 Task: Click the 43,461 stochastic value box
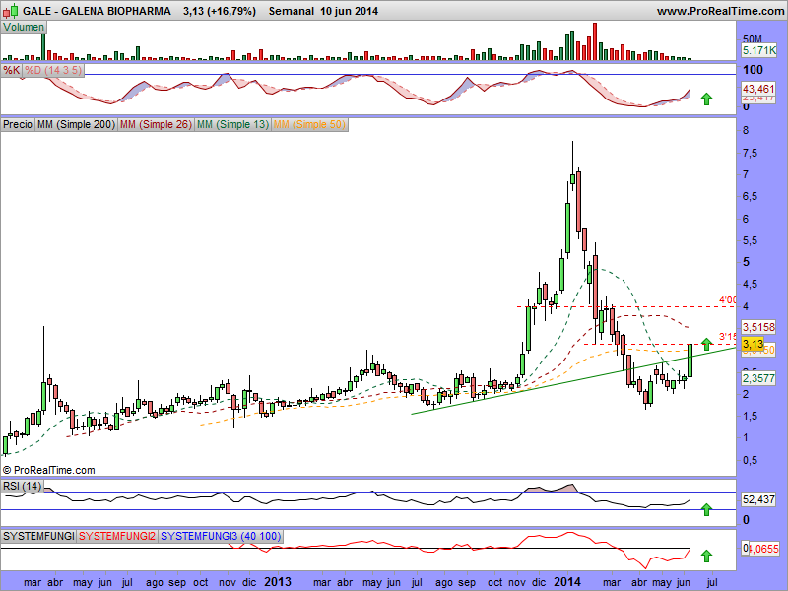point(758,89)
